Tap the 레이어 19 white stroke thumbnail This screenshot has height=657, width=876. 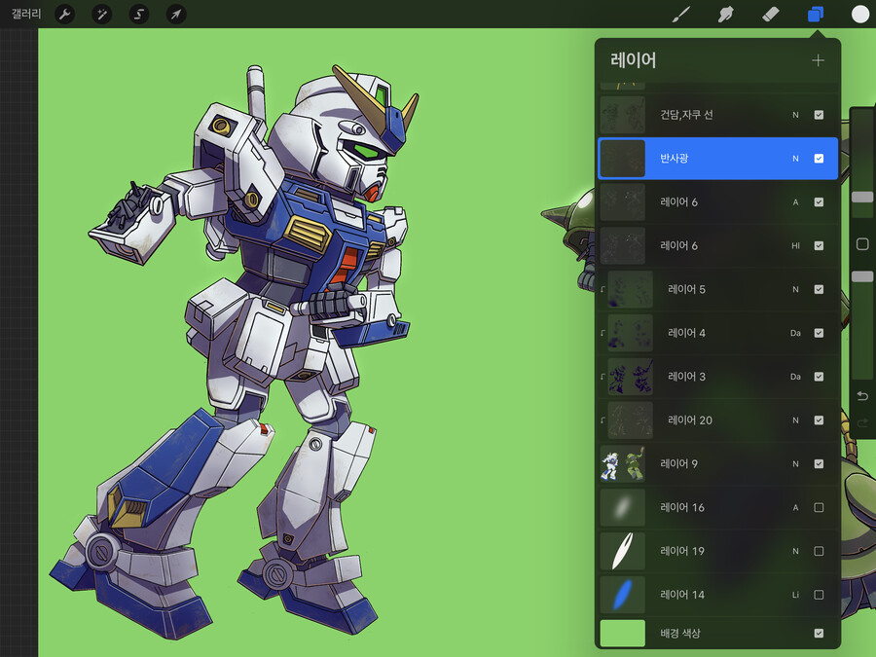622,551
